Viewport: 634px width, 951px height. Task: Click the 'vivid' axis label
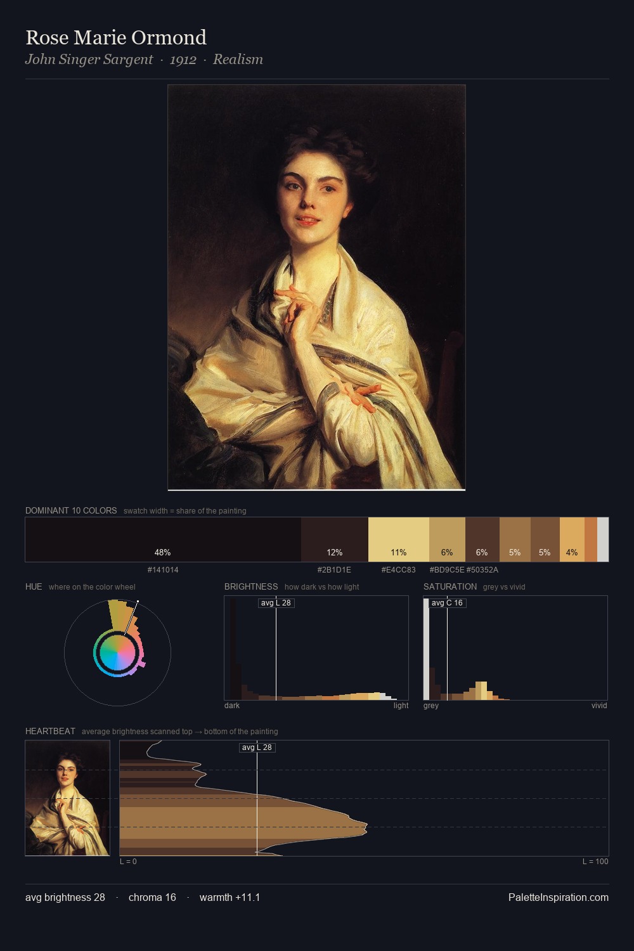coord(599,706)
